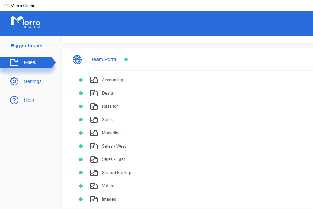Screen dimensions: 313x209
Task: Select the Shared Backup share name
Action: point(117,173)
